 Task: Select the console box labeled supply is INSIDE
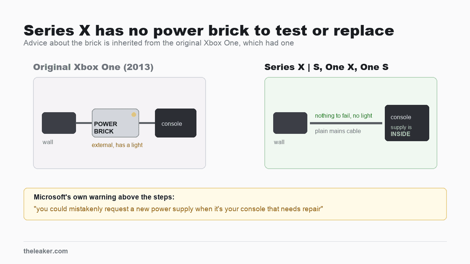click(x=407, y=123)
